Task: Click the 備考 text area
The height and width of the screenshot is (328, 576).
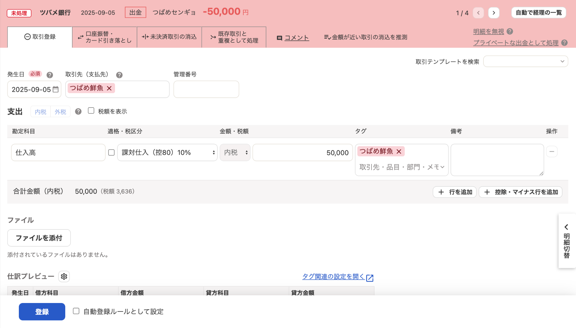Action: [497, 160]
